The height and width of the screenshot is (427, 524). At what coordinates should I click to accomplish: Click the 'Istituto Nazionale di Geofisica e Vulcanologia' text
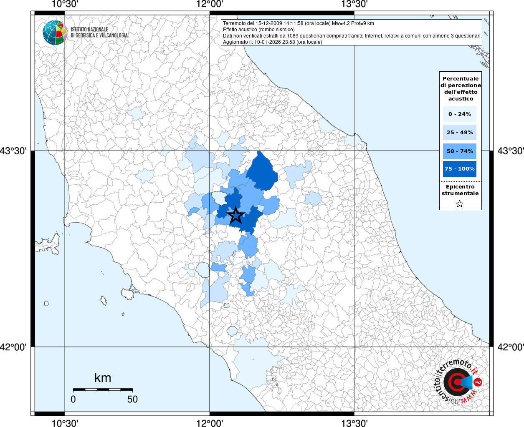[x=99, y=33]
